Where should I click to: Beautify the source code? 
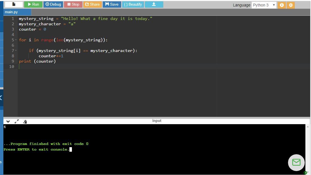pos(133,4)
